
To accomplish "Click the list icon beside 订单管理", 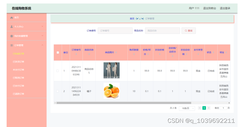I will coord(11,45).
